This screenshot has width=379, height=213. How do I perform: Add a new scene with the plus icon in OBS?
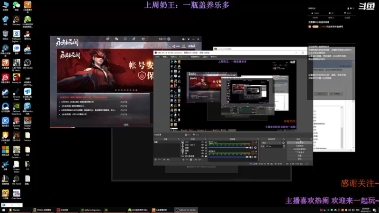(155, 160)
